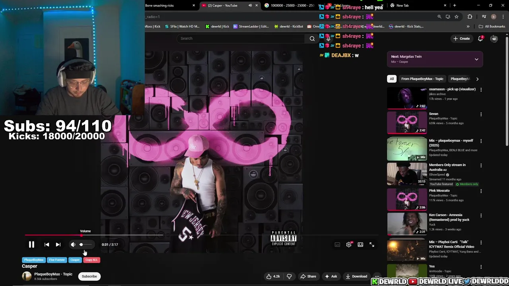Open the StreamLadder bookmark

[x=251, y=27]
